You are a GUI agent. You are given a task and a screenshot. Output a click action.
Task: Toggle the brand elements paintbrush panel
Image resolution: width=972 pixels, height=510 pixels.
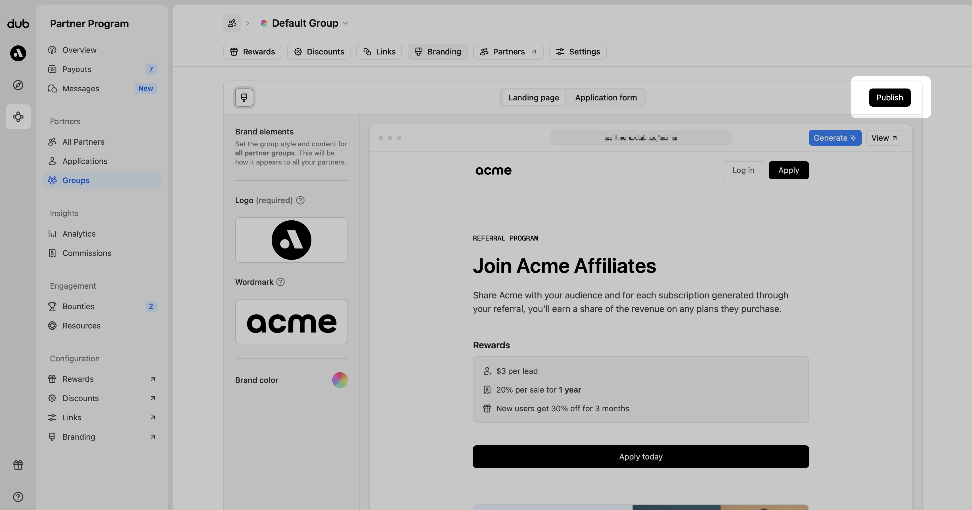[x=244, y=98]
